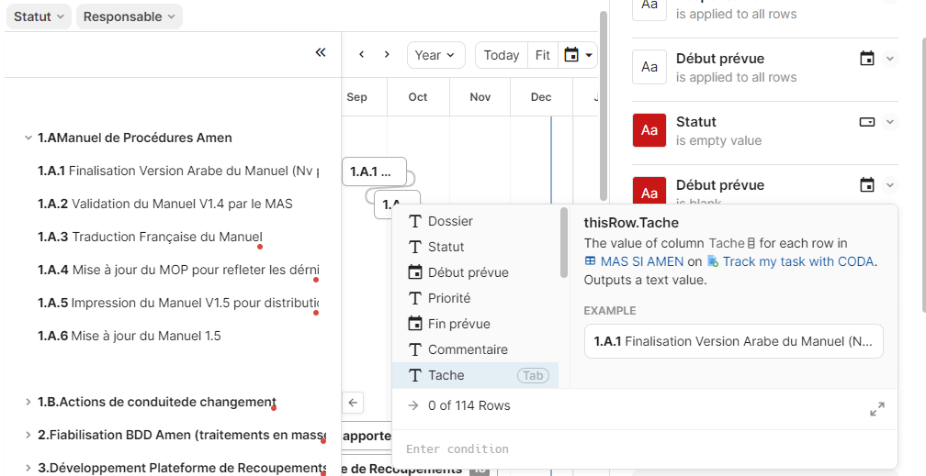This screenshot has height=476, width=926.
Task: Choose Statut column suggestion
Action: click(x=476, y=247)
